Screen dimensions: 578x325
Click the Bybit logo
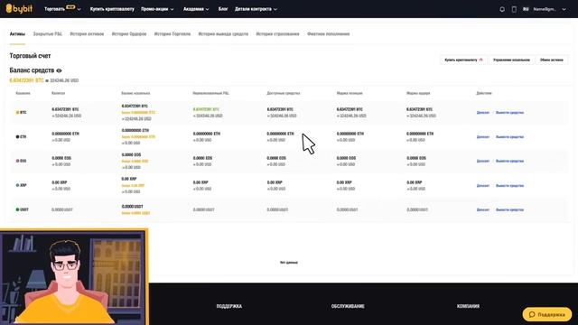[x=19, y=8]
